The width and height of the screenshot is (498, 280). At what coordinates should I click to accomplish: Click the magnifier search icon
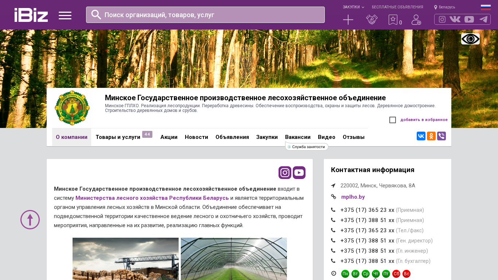click(96, 15)
